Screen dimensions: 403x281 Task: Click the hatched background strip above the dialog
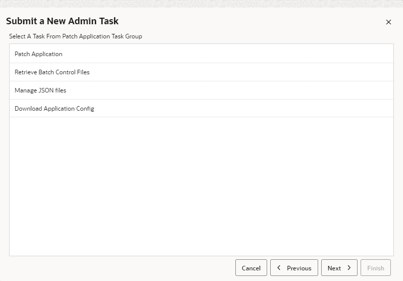tap(201, 3)
